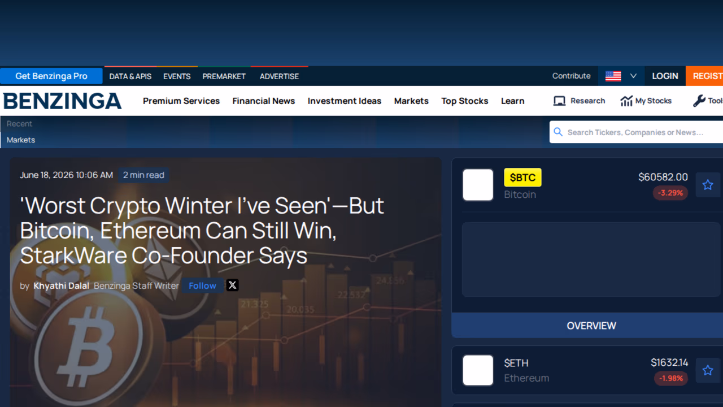Click the $BTC ticker tag
Viewport: 723px width, 407px height.
[x=522, y=177]
